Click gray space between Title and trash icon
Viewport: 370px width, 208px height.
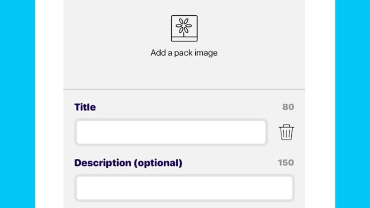click(x=273, y=133)
